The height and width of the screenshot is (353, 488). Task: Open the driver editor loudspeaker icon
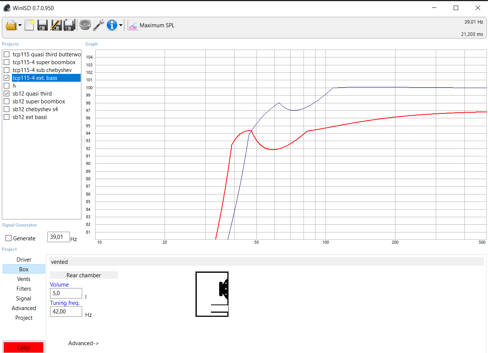85,25
